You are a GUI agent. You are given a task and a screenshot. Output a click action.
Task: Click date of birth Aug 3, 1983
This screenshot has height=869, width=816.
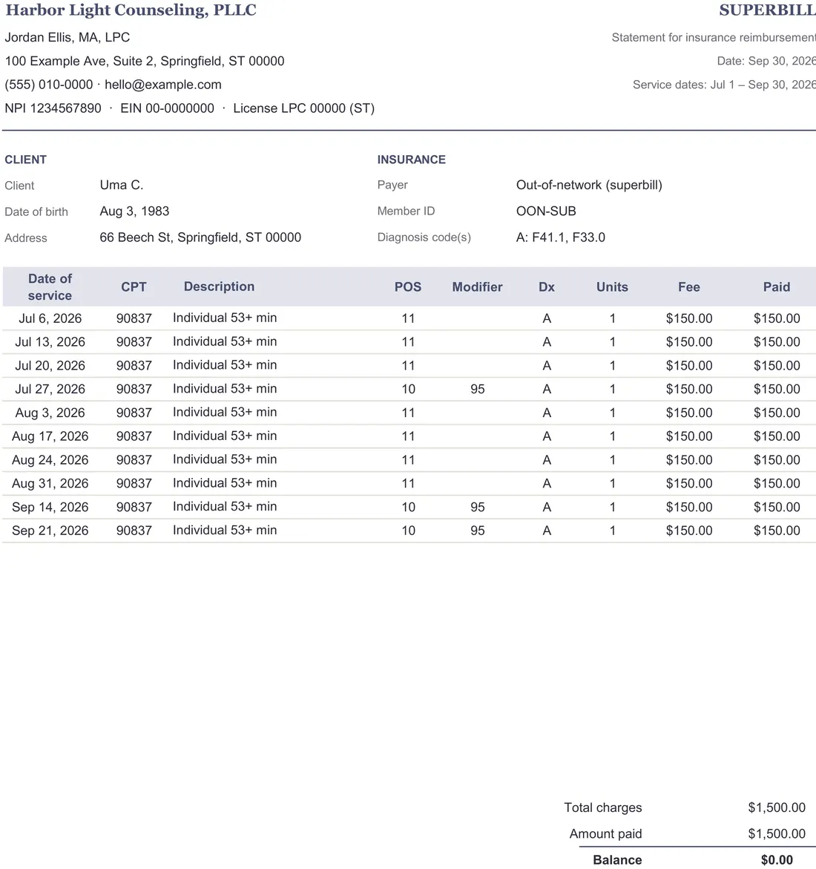[x=134, y=211]
